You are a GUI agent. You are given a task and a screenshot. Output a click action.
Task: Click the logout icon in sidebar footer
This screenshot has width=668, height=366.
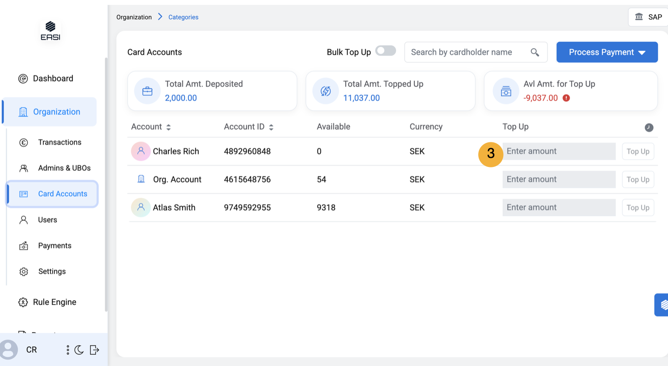coord(94,350)
